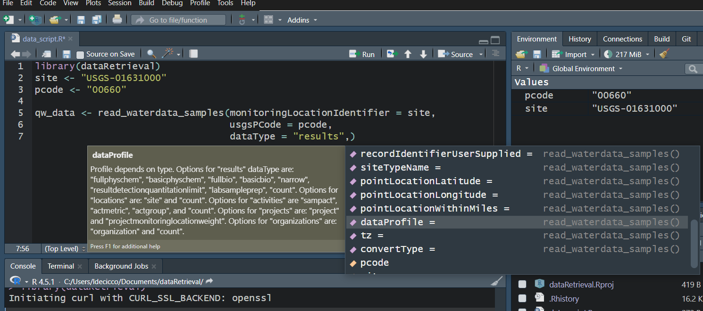The height and width of the screenshot is (311, 703).
Task: Click the compile report notebook icon
Action: pos(193,54)
